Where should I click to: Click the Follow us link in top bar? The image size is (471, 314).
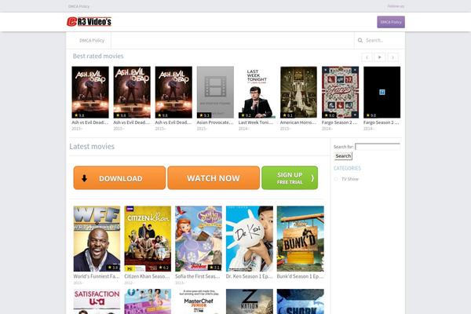pos(396,6)
